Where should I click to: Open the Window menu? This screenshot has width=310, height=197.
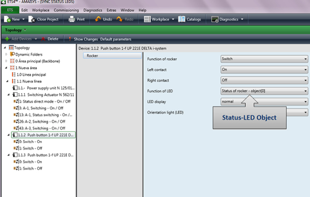[x=127, y=10]
